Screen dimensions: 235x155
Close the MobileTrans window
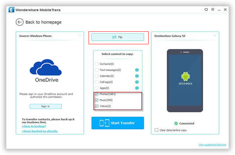pyautogui.click(x=225, y=10)
